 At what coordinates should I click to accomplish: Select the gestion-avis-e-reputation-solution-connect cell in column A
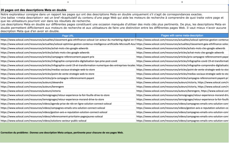pyautogui.click(x=68, y=112)
